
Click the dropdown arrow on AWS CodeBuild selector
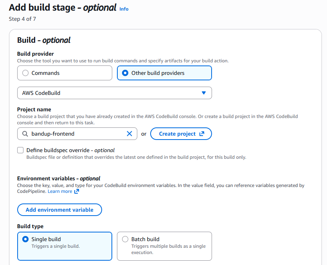tap(203, 93)
